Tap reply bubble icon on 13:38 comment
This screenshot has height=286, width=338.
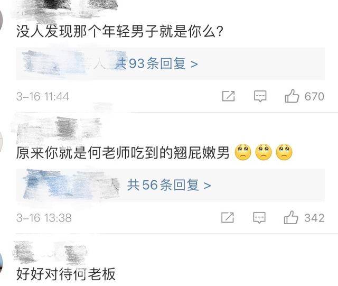point(259,218)
